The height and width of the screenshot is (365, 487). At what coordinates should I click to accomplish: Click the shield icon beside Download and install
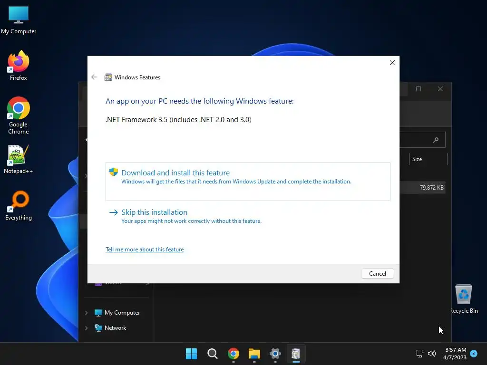pos(114,172)
